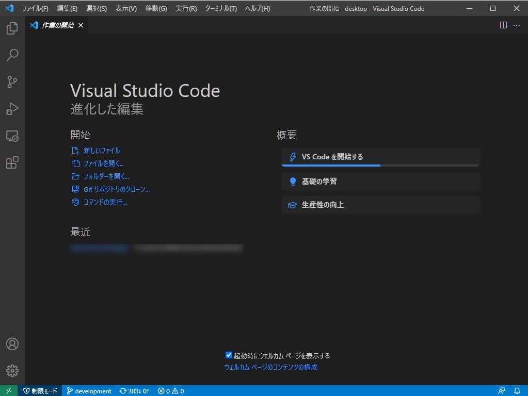
Task: Click the 制限モード status item
Action: click(40, 391)
